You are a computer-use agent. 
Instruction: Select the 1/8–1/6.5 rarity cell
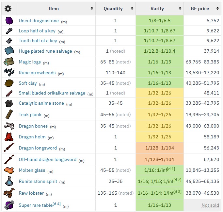pyautogui.click(x=160, y=21)
